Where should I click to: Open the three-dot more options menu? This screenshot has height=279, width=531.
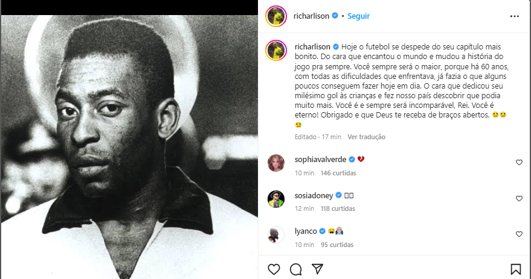coord(514,16)
